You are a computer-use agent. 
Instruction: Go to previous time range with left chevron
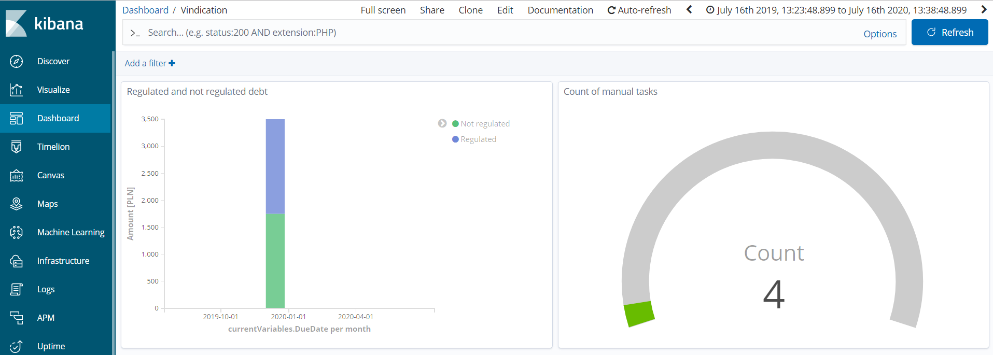(x=689, y=9)
